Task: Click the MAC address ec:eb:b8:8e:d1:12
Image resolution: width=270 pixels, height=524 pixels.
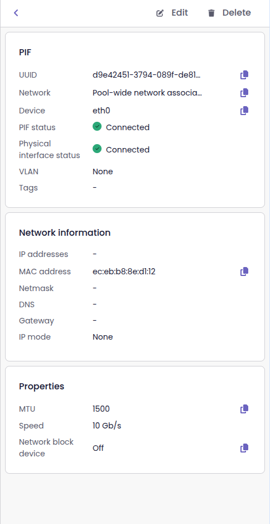Action: [124, 271]
